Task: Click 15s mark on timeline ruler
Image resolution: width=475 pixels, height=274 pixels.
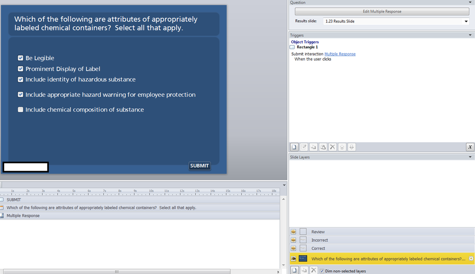Action: (227, 191)
